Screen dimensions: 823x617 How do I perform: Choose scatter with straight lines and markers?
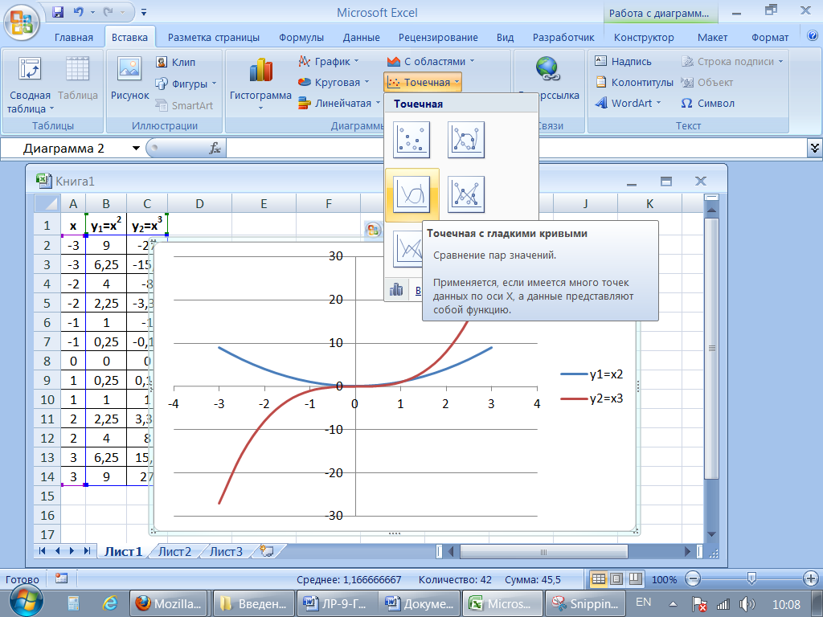[x=465, y=194]
